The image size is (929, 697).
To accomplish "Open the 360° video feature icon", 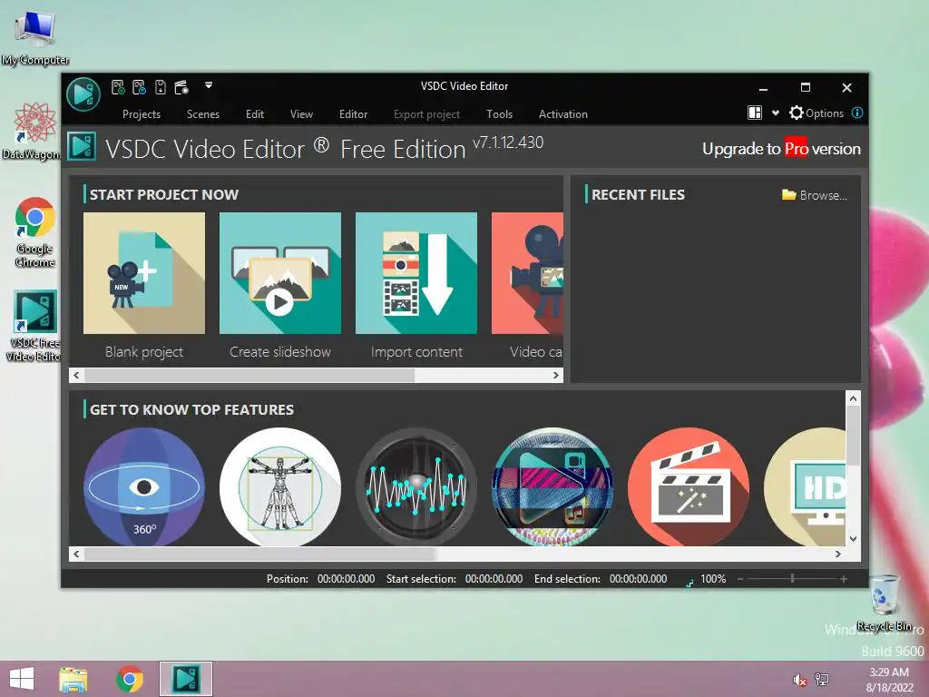I will click(x=144, y=486).
